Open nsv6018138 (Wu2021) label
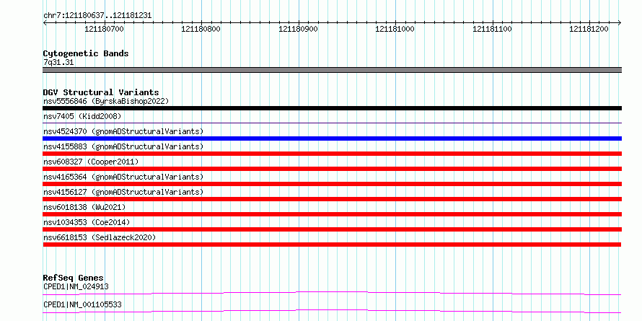642x321 pixels. point(84,207)
